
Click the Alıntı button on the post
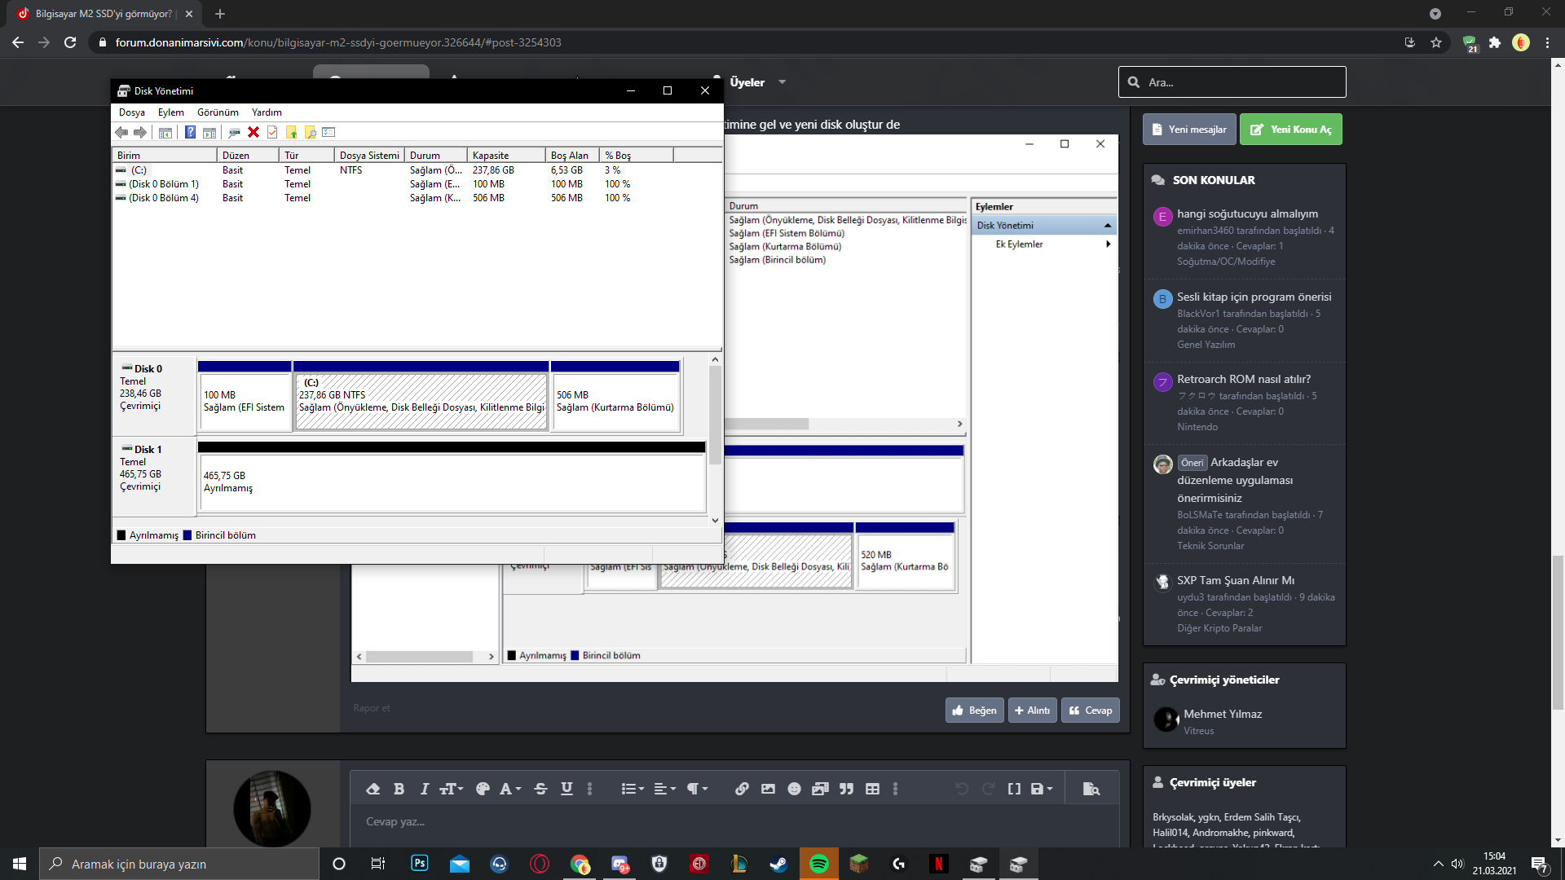[x=1032, y=711]
